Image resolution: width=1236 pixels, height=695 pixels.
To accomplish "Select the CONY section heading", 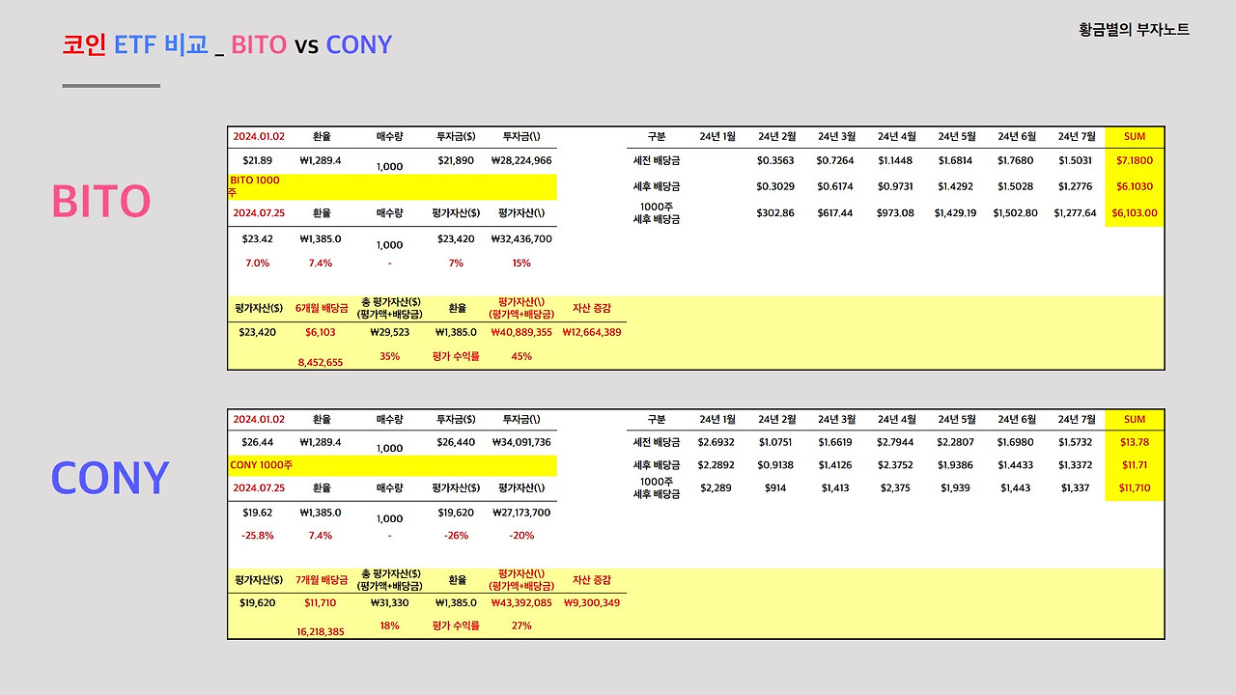I will (x=109, y=476).
